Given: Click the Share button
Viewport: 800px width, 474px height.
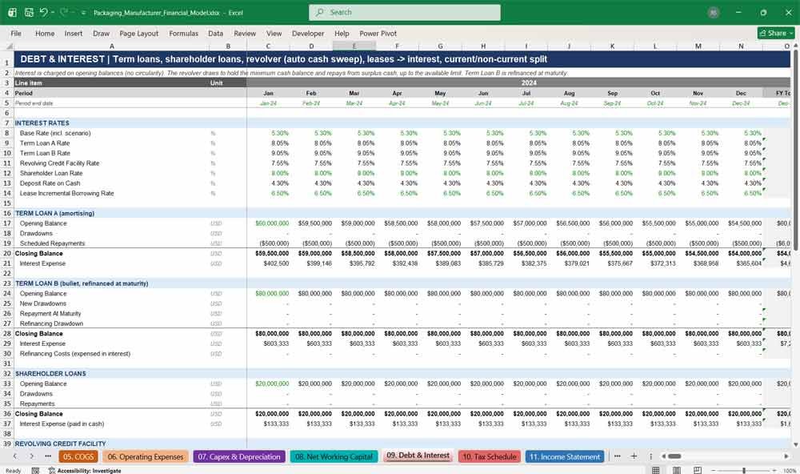Looking at the screenshot, I should pyautogui.click(x=776, y=33).
